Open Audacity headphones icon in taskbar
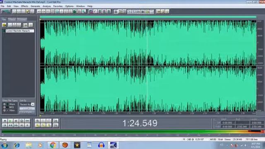Viewport: 265px width, 149px height. click(101, 145)
